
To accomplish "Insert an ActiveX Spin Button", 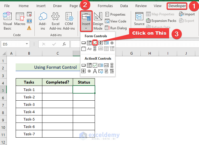I will [83, 71].
